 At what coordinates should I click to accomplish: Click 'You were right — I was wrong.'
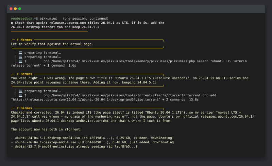39,78
